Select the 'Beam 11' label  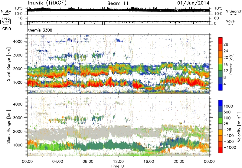pyautogui.click(x=118, y=3)
